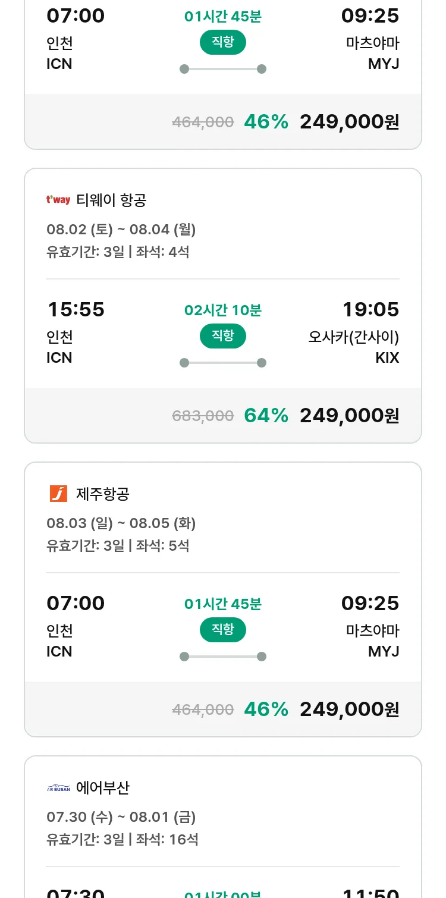Screen dimensions: 446x898
Task: Tap the 249,000원 price on the 티웨이 card
Action: click(x=349, y=415)
